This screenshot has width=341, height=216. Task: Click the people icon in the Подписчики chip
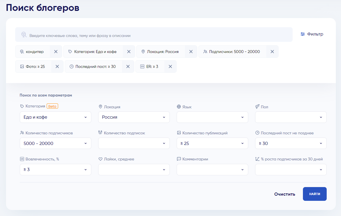coord(205,52)
